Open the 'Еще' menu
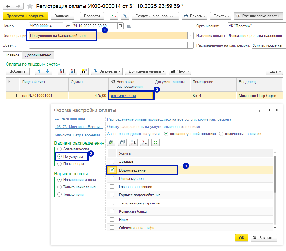The height and width of the screenshot is (251, 286). (x=274, y=71)
